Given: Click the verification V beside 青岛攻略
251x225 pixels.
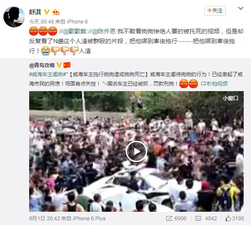Looking at the screenshot, I should [x=59, y=65].
